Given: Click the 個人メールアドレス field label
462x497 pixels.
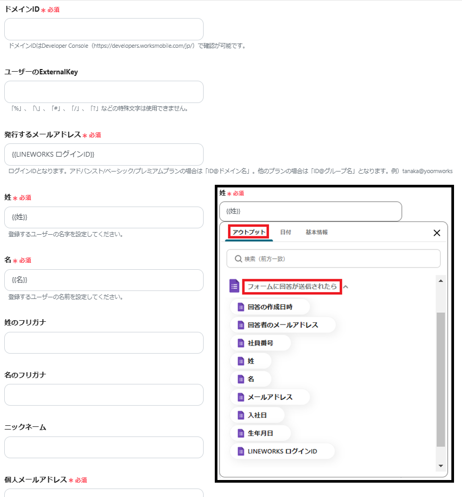Looking at the screenshot, I should point(36,479).
